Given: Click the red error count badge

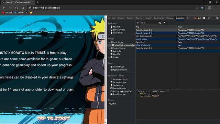Looking at the screenshot, I should click(196, 18).
